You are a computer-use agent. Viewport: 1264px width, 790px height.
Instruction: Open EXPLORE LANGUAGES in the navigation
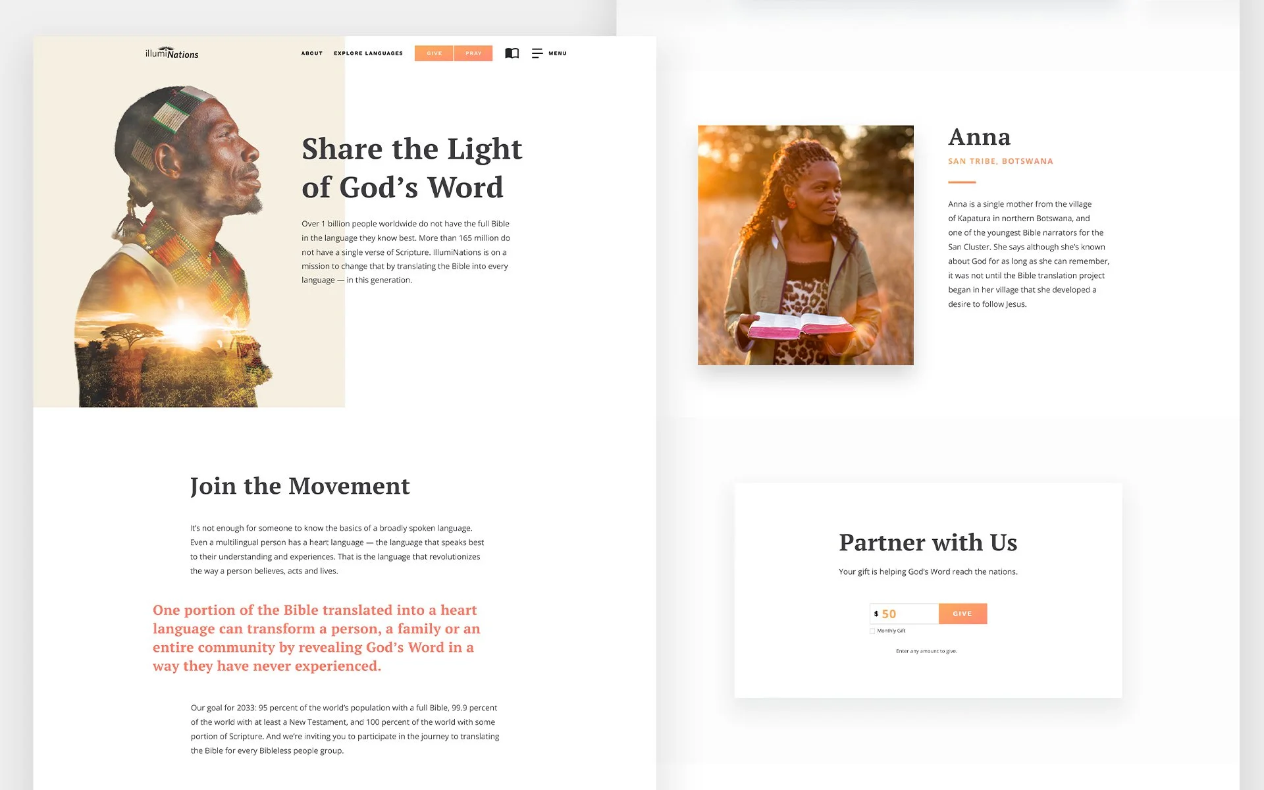[x=368, y=53]
